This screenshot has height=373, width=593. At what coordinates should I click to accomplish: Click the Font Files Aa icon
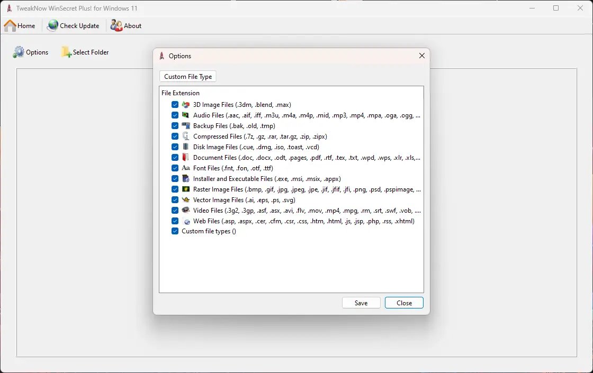186,168
